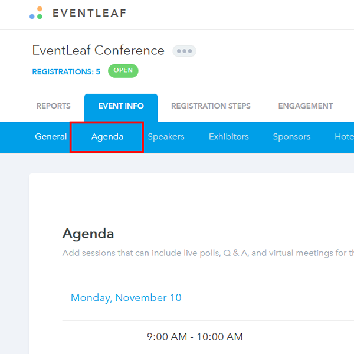Click the EventLeaf Conference event title
Image resolution: width=354 pixels, height=354 pixels.
[x=99, y=50]
